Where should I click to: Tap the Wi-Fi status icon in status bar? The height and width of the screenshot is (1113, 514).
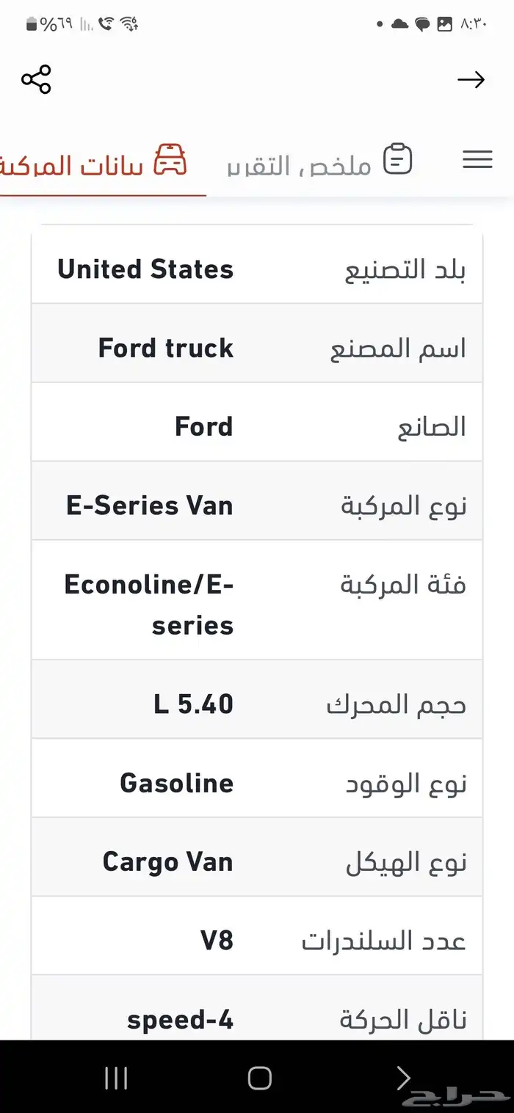[128, 23]
